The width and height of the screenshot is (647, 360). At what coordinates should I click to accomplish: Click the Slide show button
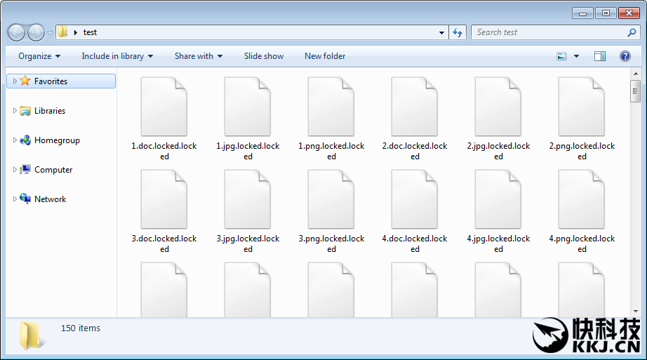click(264, 56)
